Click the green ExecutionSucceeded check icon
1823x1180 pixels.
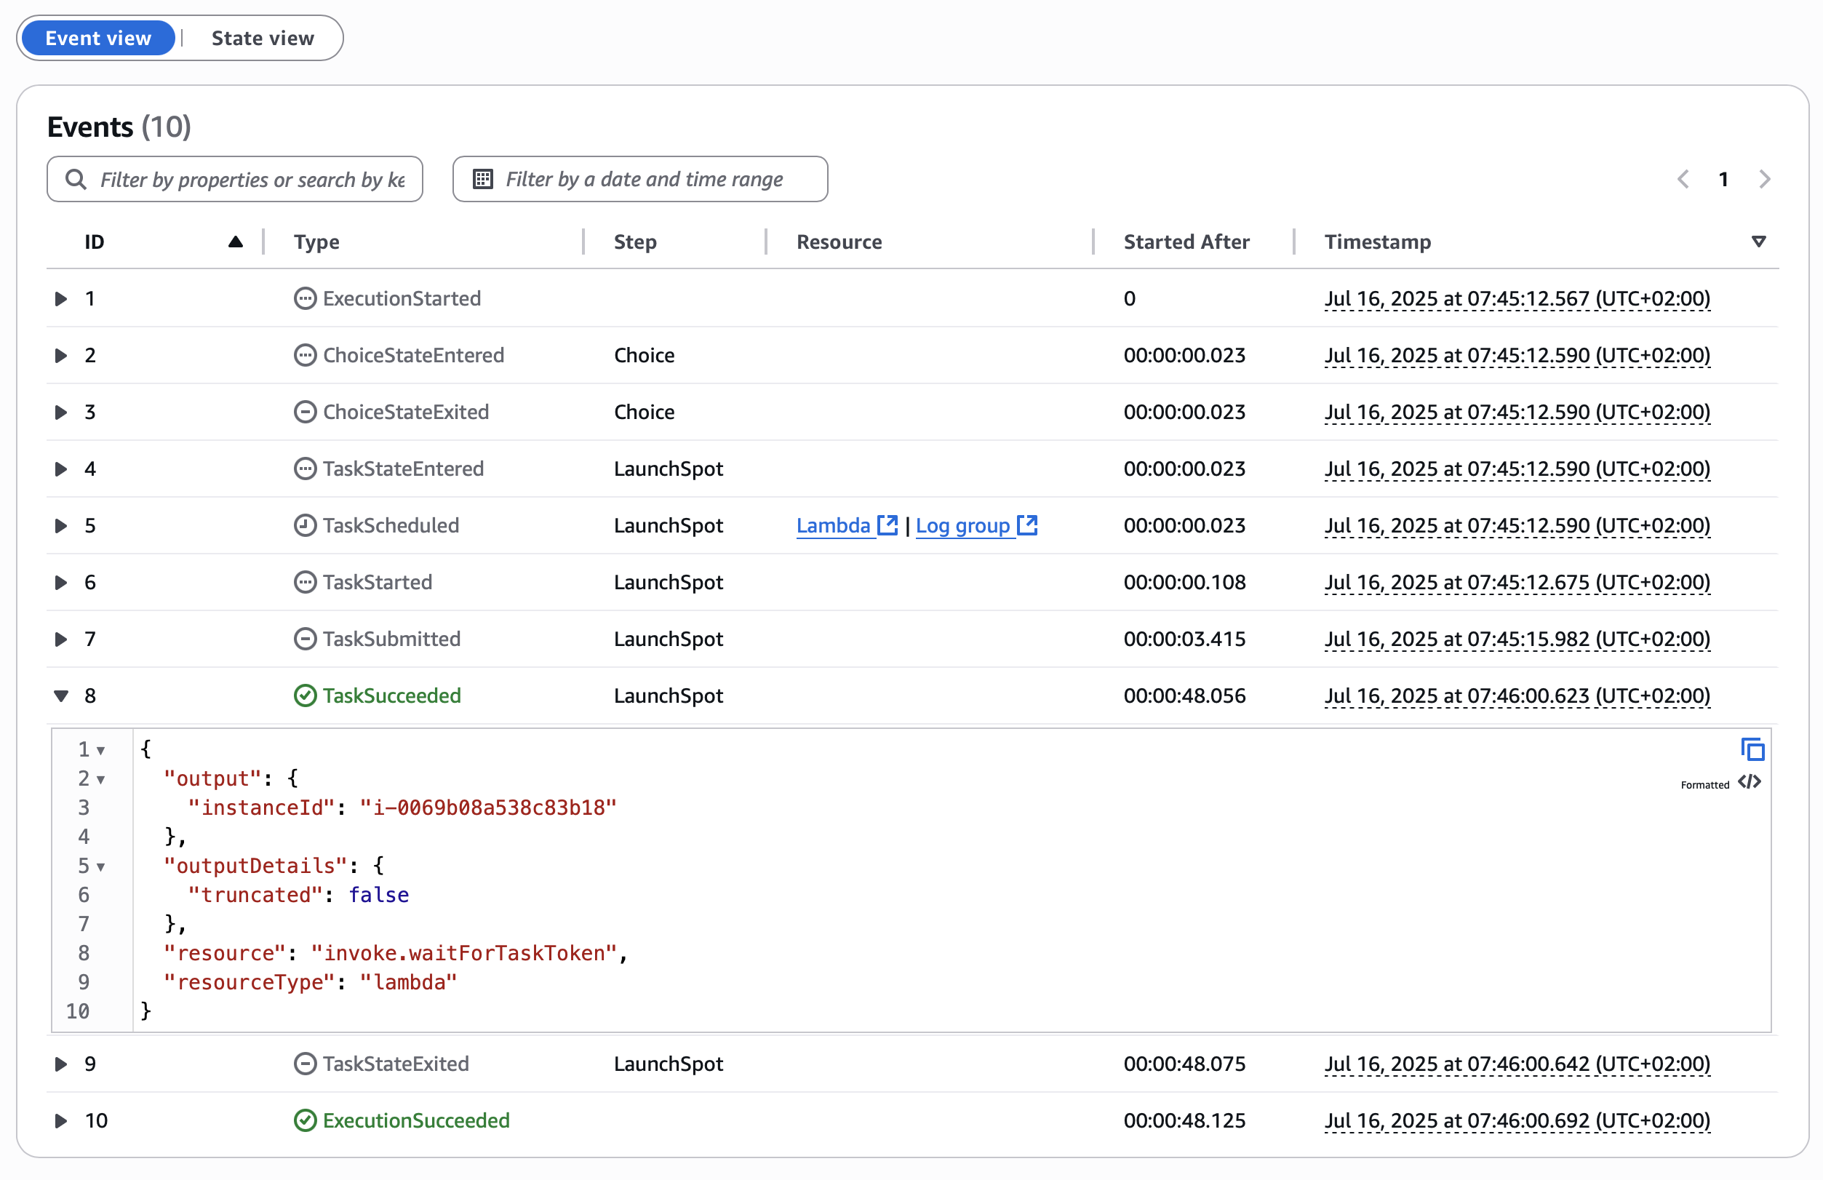coord(305,1121)
